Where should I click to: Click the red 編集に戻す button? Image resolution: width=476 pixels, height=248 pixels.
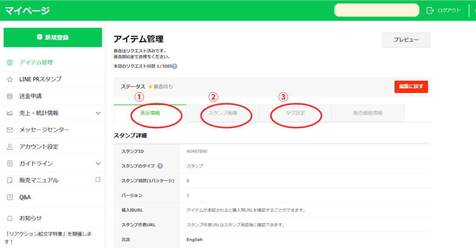click(411, 87)
